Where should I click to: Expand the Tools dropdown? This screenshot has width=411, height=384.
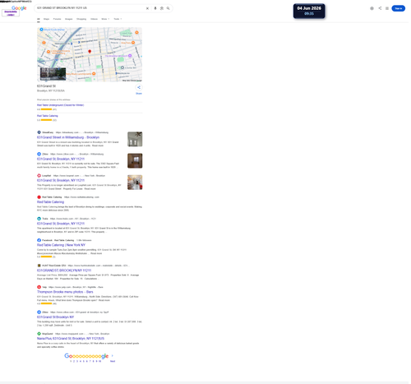point(118,19)
